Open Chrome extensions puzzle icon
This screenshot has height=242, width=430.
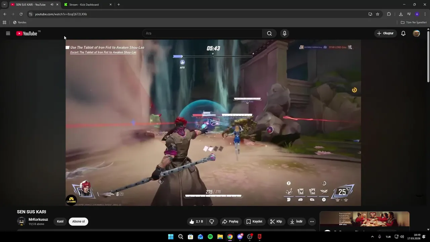coord(389,14)
